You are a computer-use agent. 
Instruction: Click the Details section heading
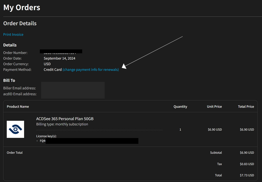[10, 45]
